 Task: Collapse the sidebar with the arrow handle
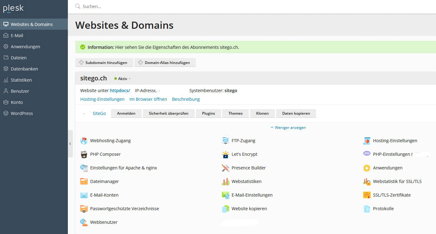click(70, 144)
